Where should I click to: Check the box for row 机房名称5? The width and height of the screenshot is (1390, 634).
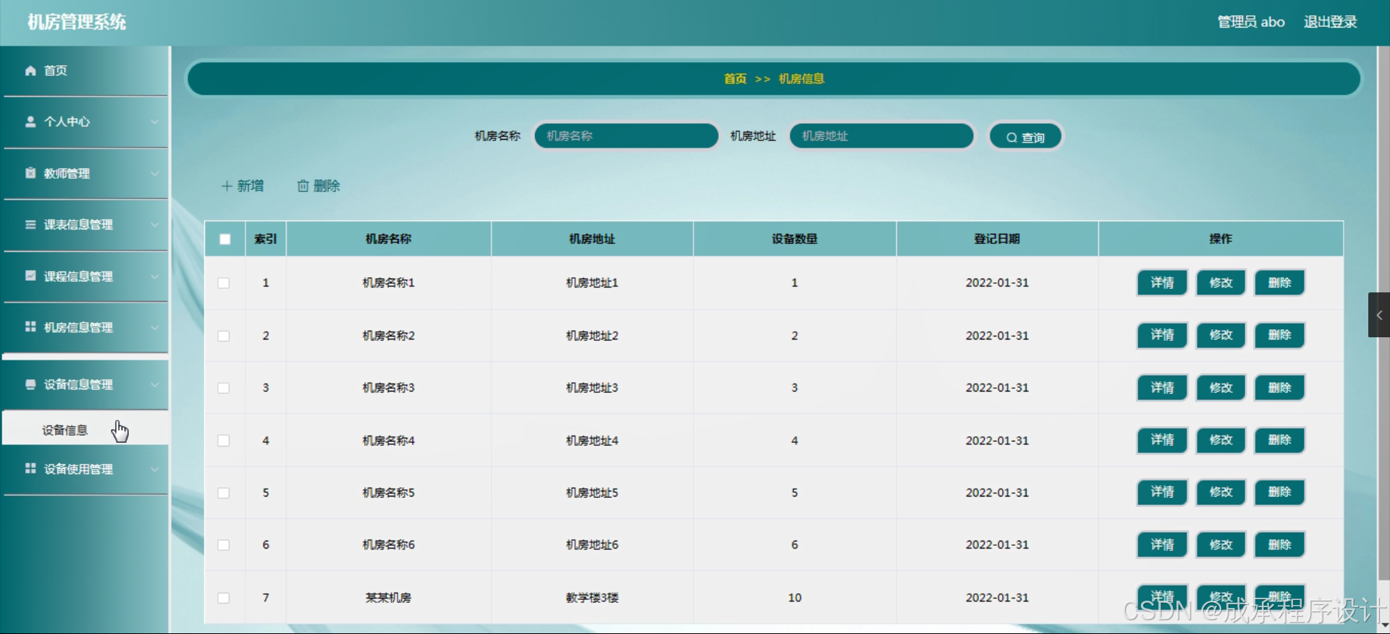[224, 493]
